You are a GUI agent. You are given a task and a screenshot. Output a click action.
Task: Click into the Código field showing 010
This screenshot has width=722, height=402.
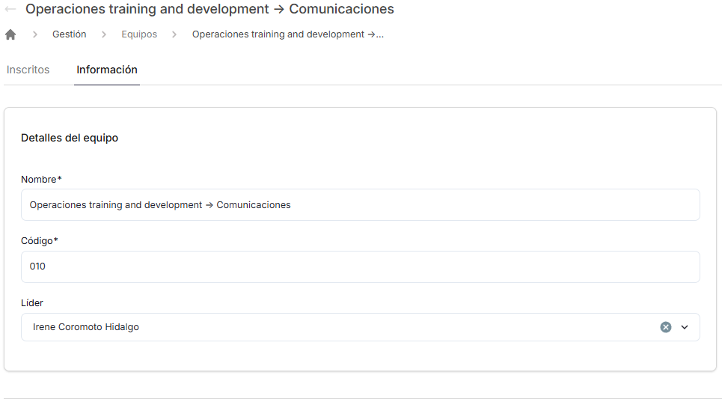(x=360, y=267)
